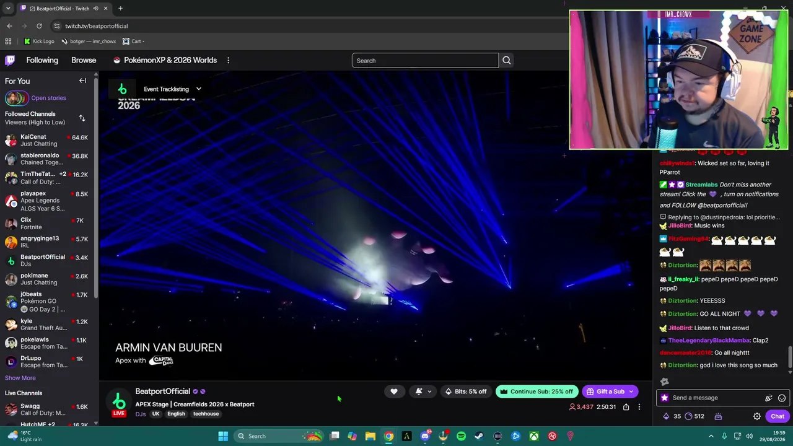Screen dimensions: 793x446
Task: Select the UK stream tag
Action: tap(156, 414)
